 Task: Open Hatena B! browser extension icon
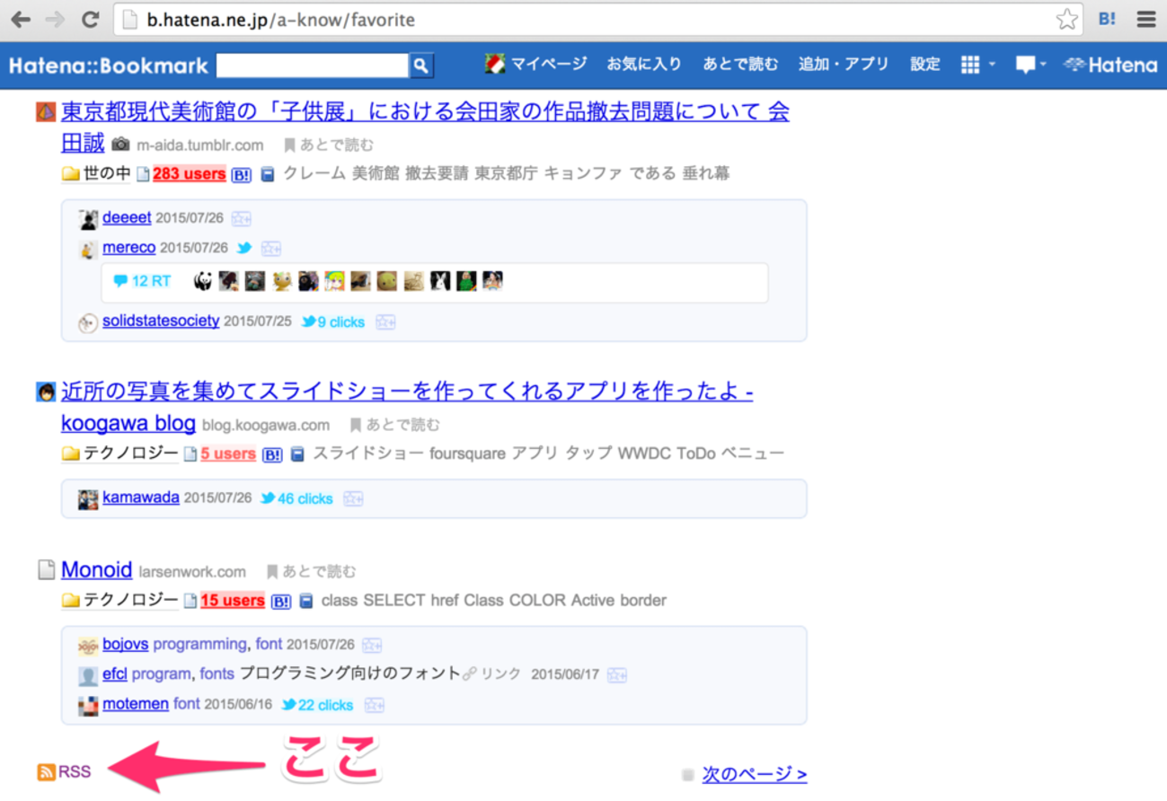pyautogui.click(x=1107, y=19)
